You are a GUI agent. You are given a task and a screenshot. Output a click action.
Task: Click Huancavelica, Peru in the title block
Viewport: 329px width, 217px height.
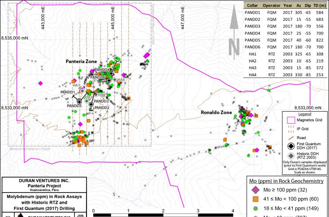(44, 190)
